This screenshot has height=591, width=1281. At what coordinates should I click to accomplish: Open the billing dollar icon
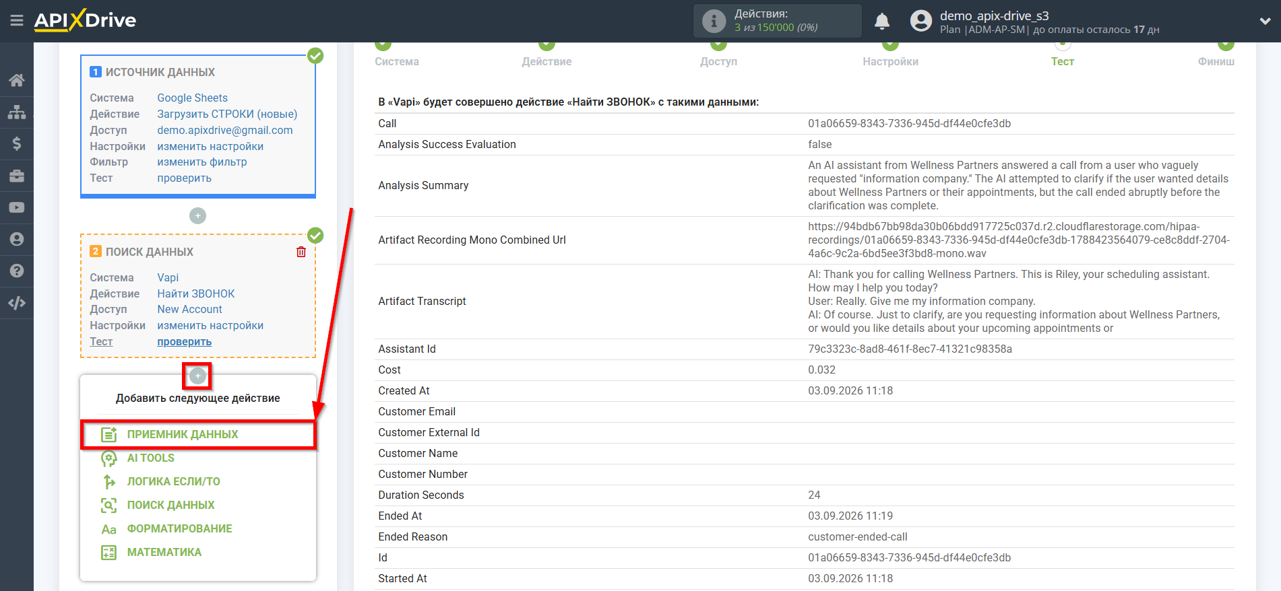tap(17, 143)
